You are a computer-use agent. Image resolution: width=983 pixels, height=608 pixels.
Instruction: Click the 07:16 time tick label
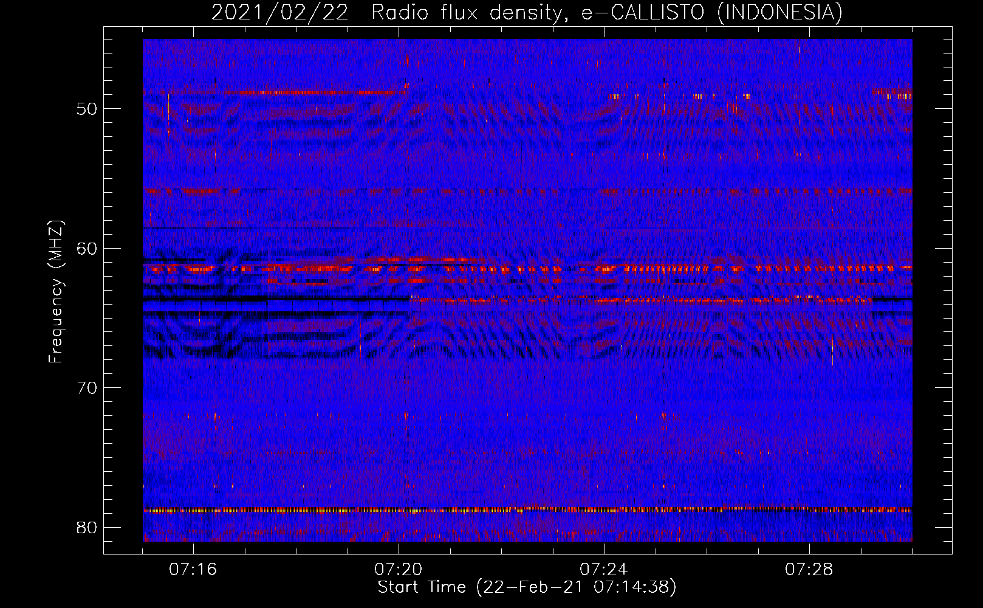coord(193,570)
